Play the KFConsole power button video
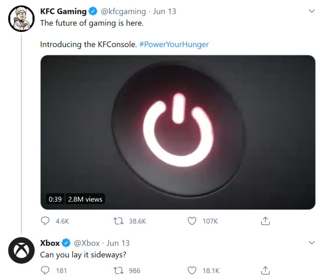 pos(178,132)
